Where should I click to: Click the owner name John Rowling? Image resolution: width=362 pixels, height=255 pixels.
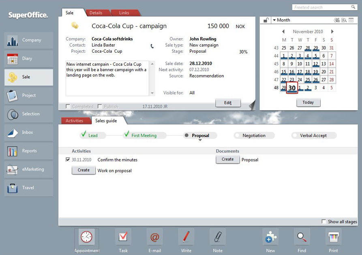coord(203,39)
